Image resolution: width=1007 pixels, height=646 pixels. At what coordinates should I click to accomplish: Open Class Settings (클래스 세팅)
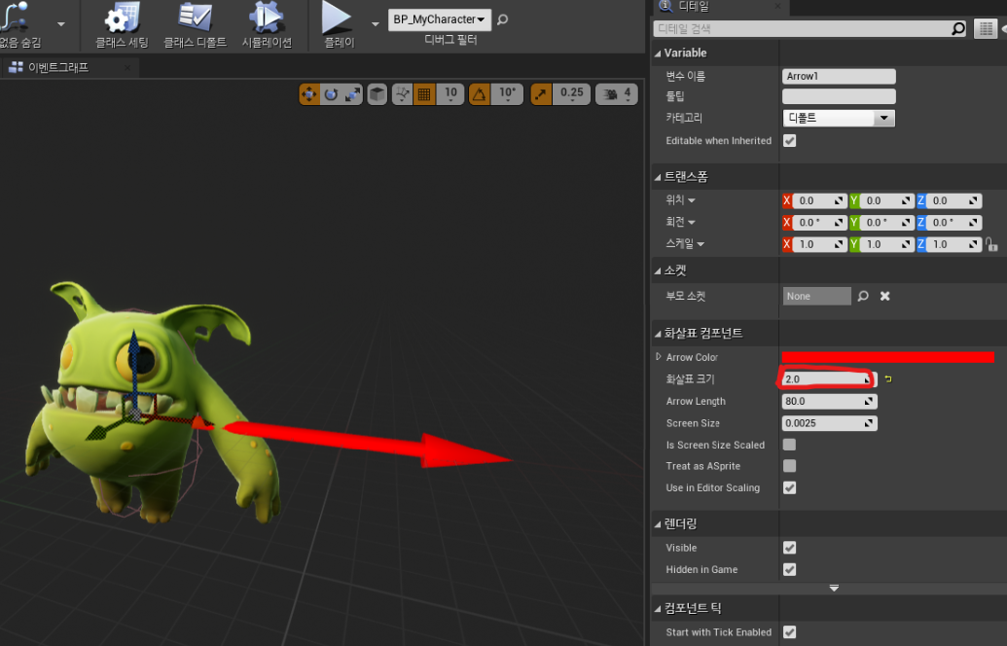(x=122, y=25)
